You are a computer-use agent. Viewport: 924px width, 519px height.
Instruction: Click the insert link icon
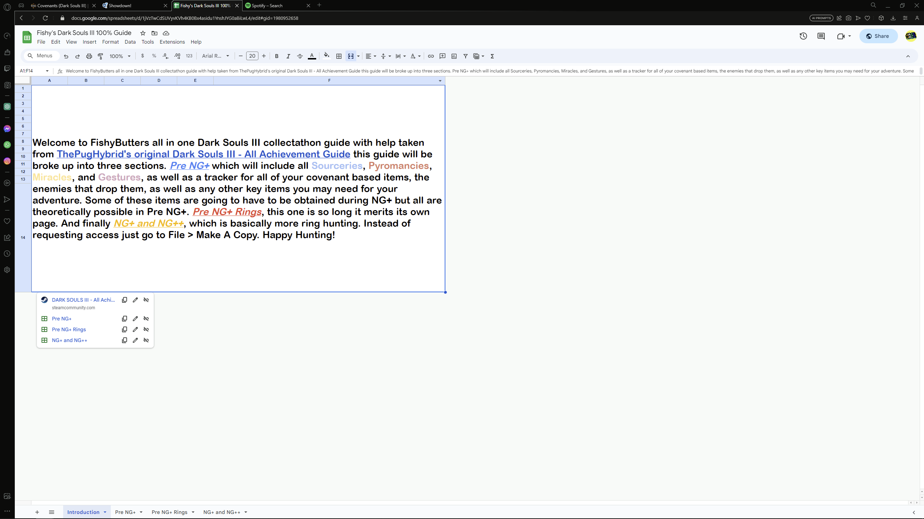coord(431,56)
